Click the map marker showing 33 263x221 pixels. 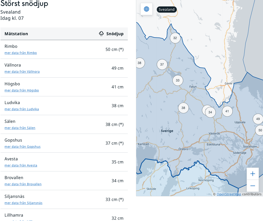tap(178, 80)
